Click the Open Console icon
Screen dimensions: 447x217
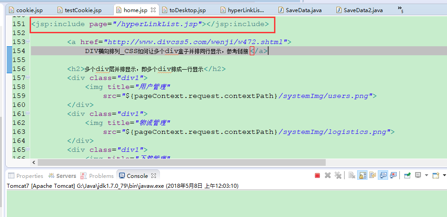pyautogui.click(x=436, y=175)
